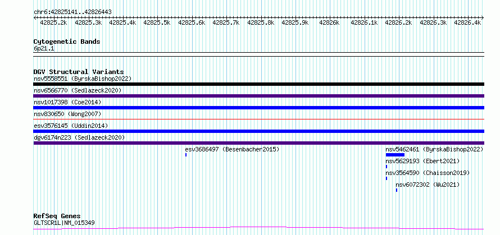Select the black nsv5558551 variant bar
The height and width of the screenshot is (235, 500).
tap(259, 84)
